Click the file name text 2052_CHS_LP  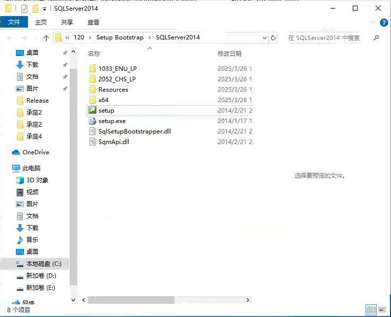pyautogui.click(x=117, y=79)
